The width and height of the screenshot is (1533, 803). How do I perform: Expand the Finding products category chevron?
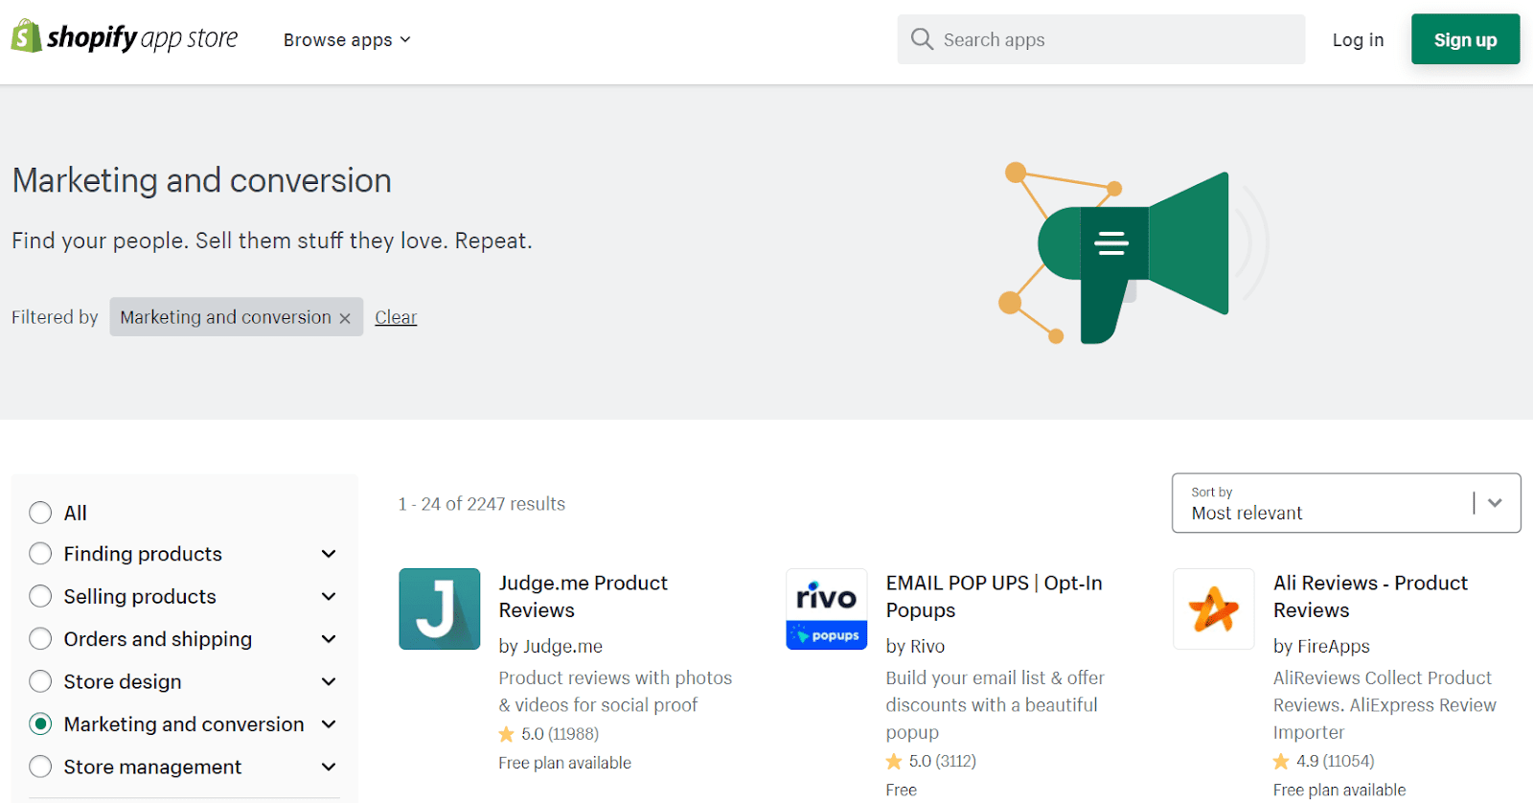pyautogui.click(x=329, y=554)
